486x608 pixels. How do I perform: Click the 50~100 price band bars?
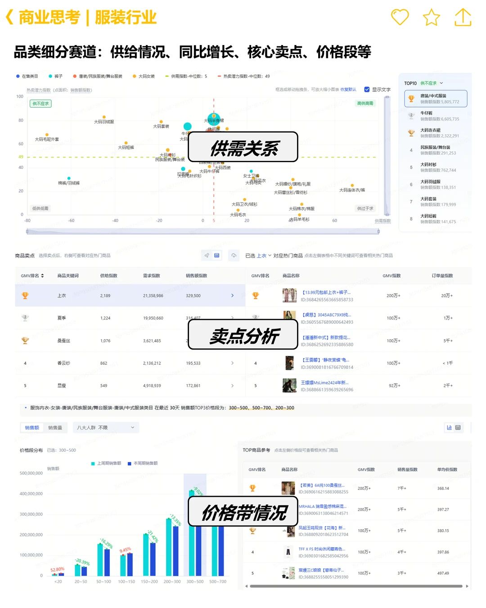103,559
